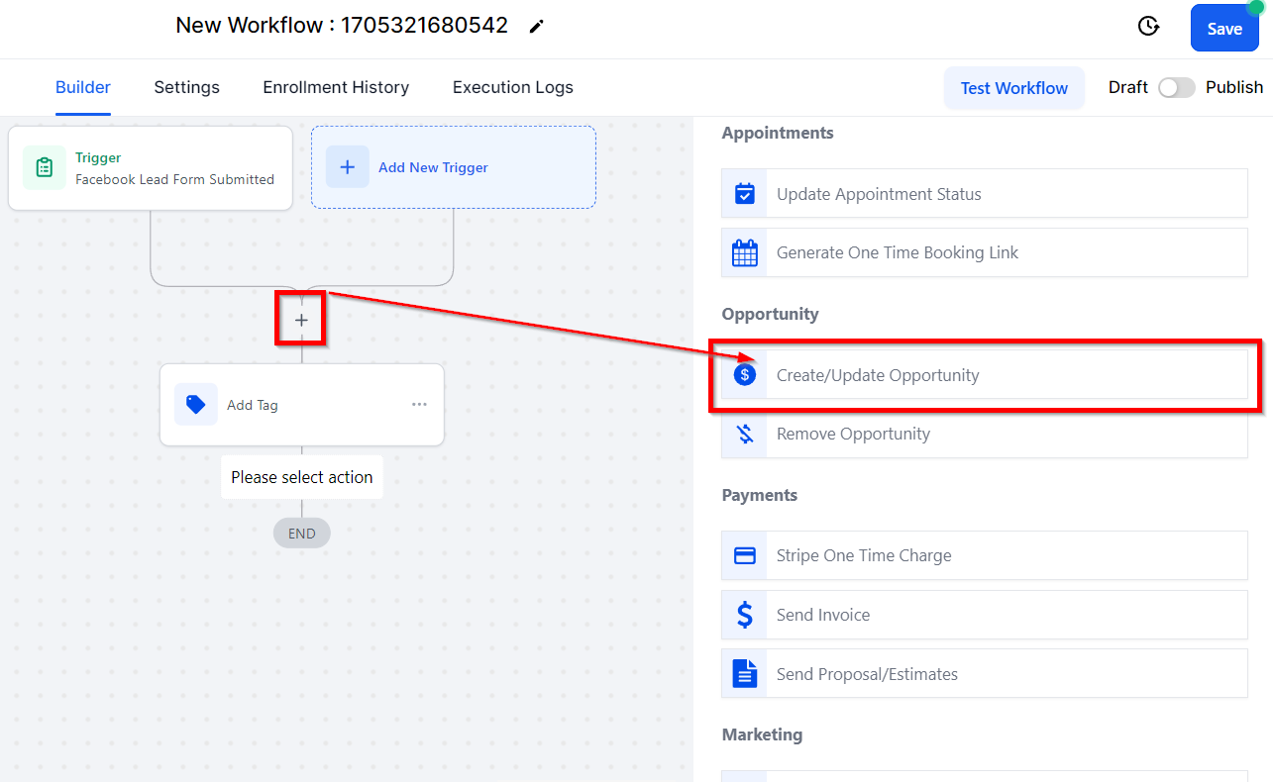Viewport: 1273px width, 782px height.
Task: Select Create/Update Opportunity action
Action: [985, 374]
